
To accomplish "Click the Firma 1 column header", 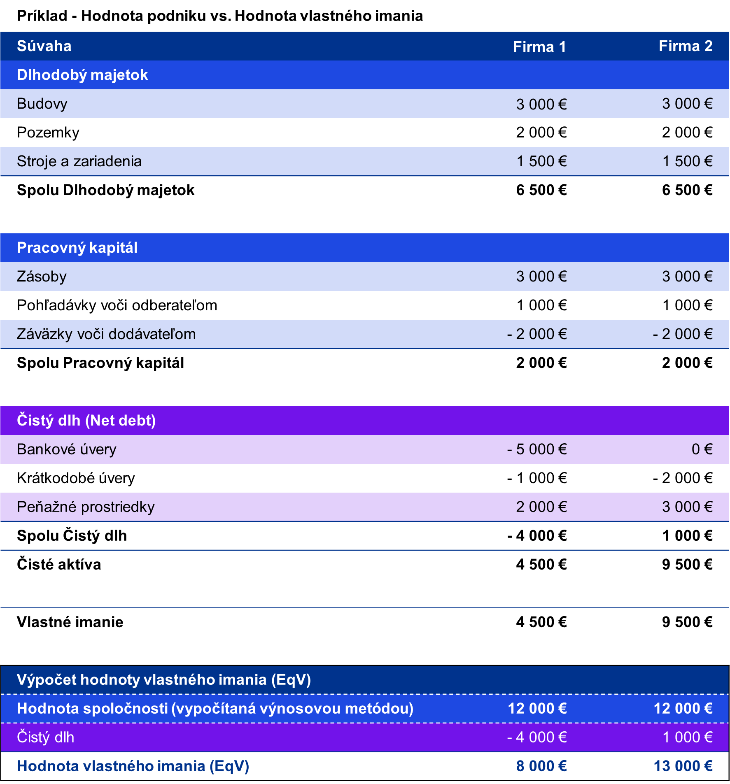I will point(539,47).
